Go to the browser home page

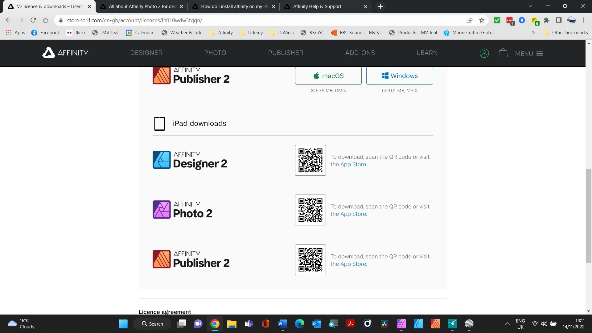pyautogui.click(x=45, y=20)
